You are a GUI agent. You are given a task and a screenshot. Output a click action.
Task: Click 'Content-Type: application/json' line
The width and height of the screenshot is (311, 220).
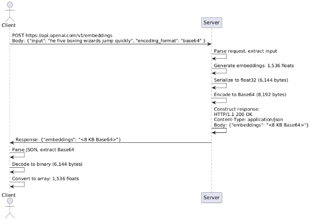(248, 119)
